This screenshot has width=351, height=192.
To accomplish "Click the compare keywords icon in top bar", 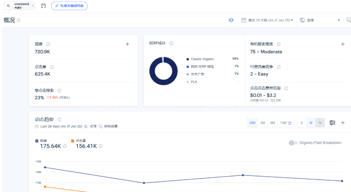I will pos(43,6).
